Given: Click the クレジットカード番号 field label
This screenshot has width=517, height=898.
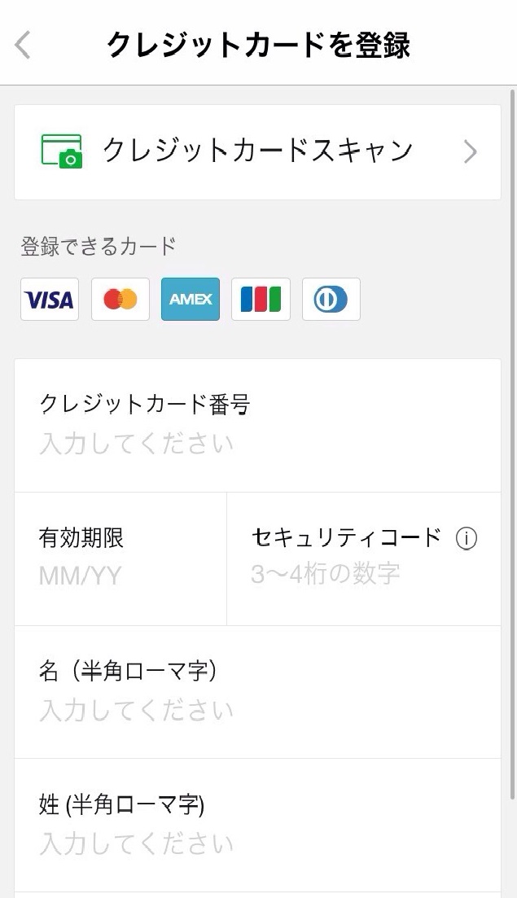Looking at the screenshot, I should [144, 404].
